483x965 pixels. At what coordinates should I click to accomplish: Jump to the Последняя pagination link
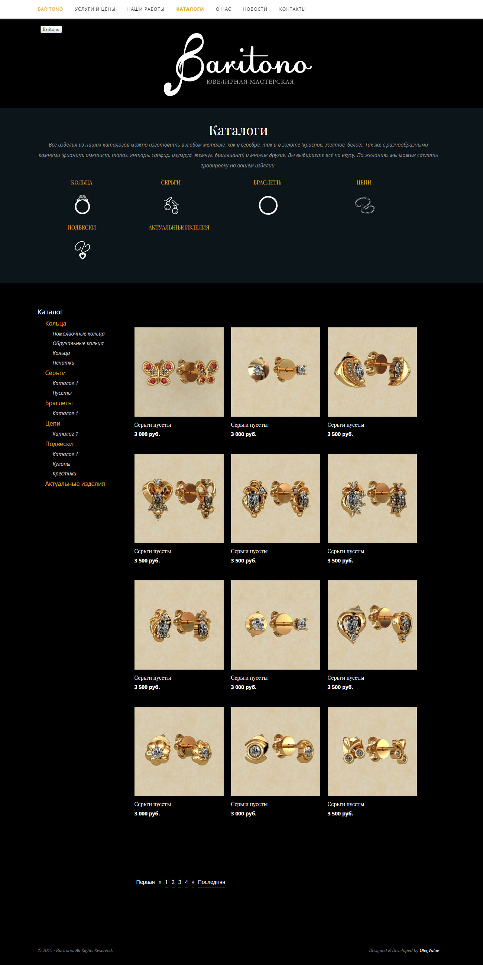(x=211, y=882)
